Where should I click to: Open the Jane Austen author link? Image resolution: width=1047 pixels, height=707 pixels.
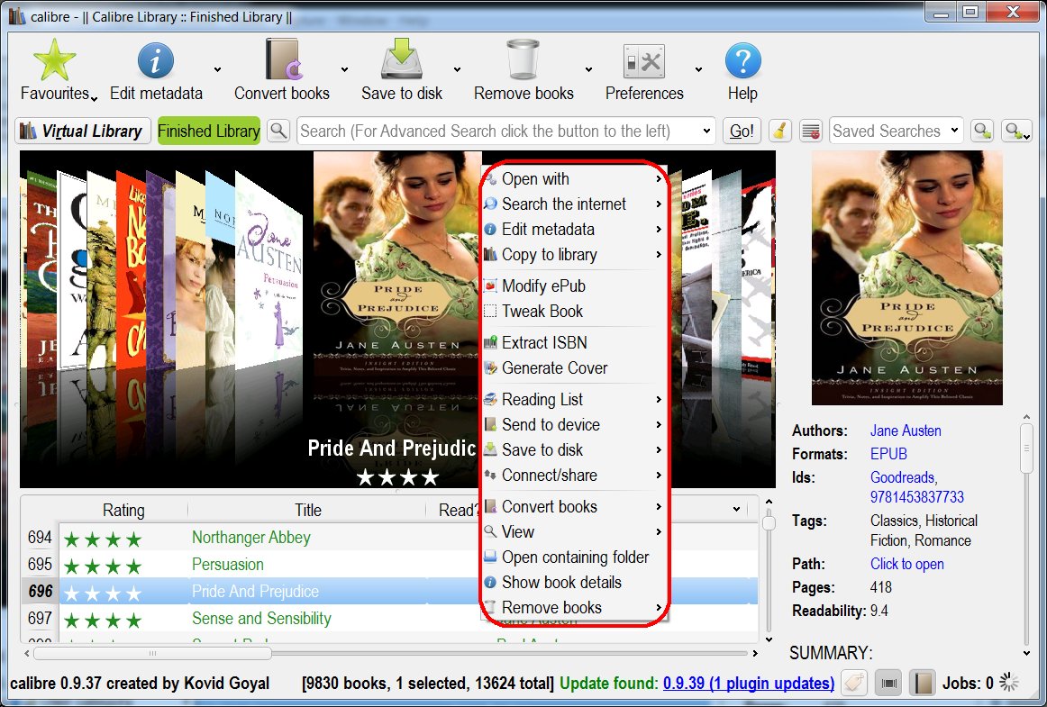tap(906, 431)
